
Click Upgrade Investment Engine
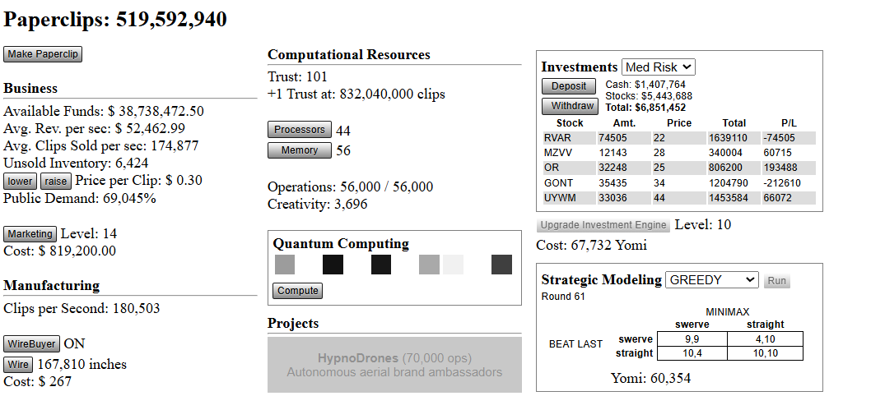tap(603, 225)
